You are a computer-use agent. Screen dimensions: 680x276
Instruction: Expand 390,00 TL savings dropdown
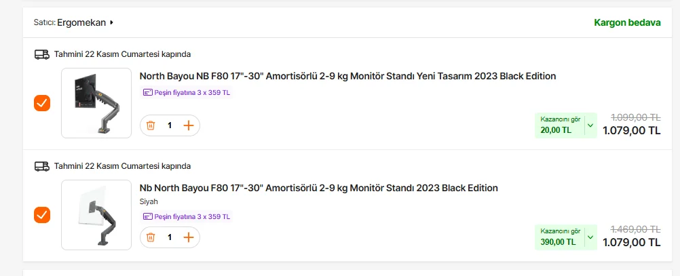click(590, 237)
